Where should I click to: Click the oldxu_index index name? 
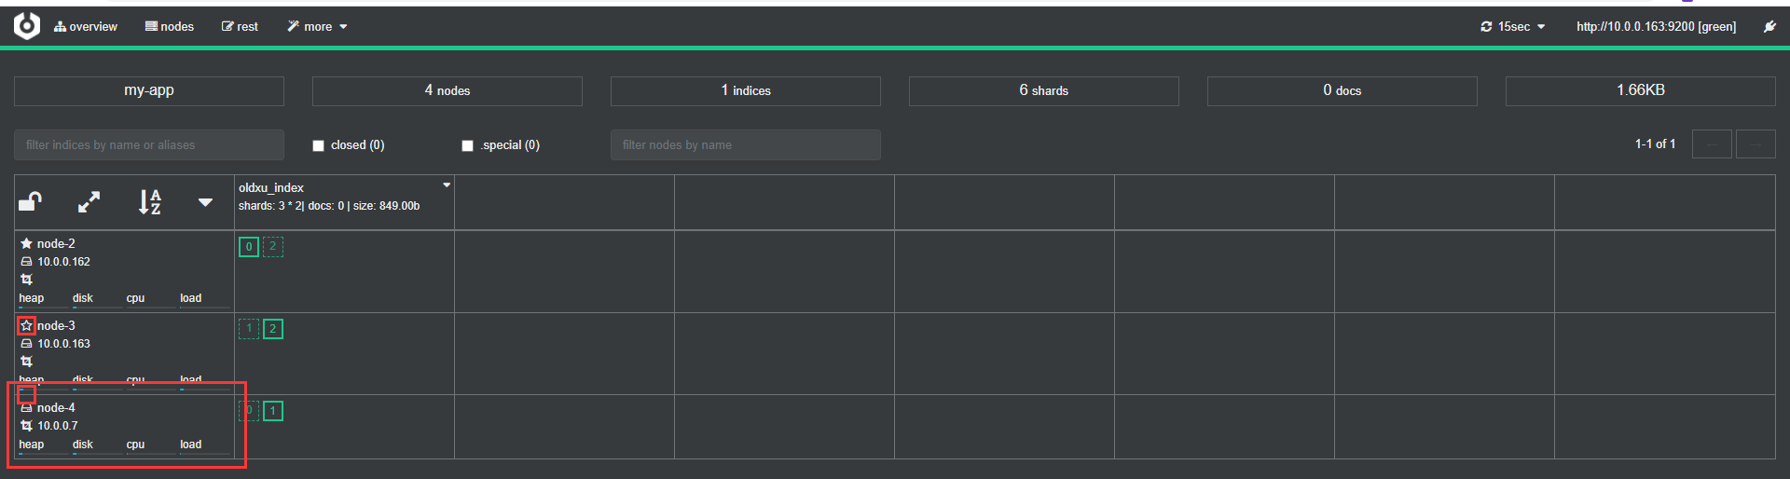coord(271,188)
